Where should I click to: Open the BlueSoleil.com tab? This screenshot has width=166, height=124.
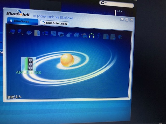click(54, 23)
